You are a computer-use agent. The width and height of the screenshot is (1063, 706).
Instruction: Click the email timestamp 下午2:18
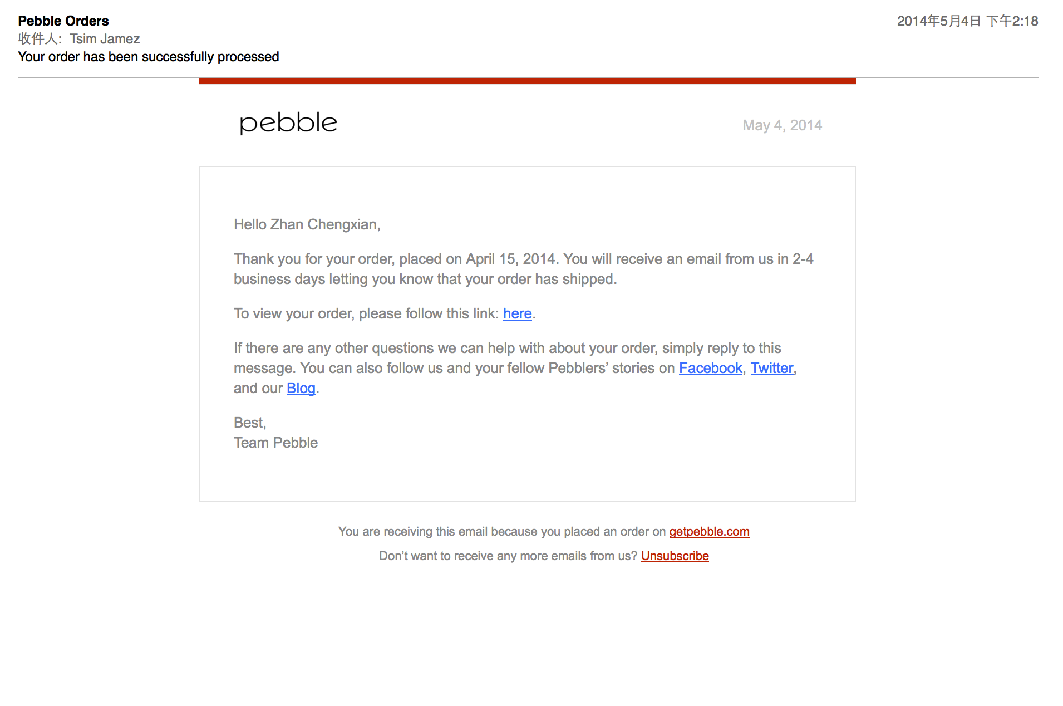pyautogui.click(x=1012, y=21)
